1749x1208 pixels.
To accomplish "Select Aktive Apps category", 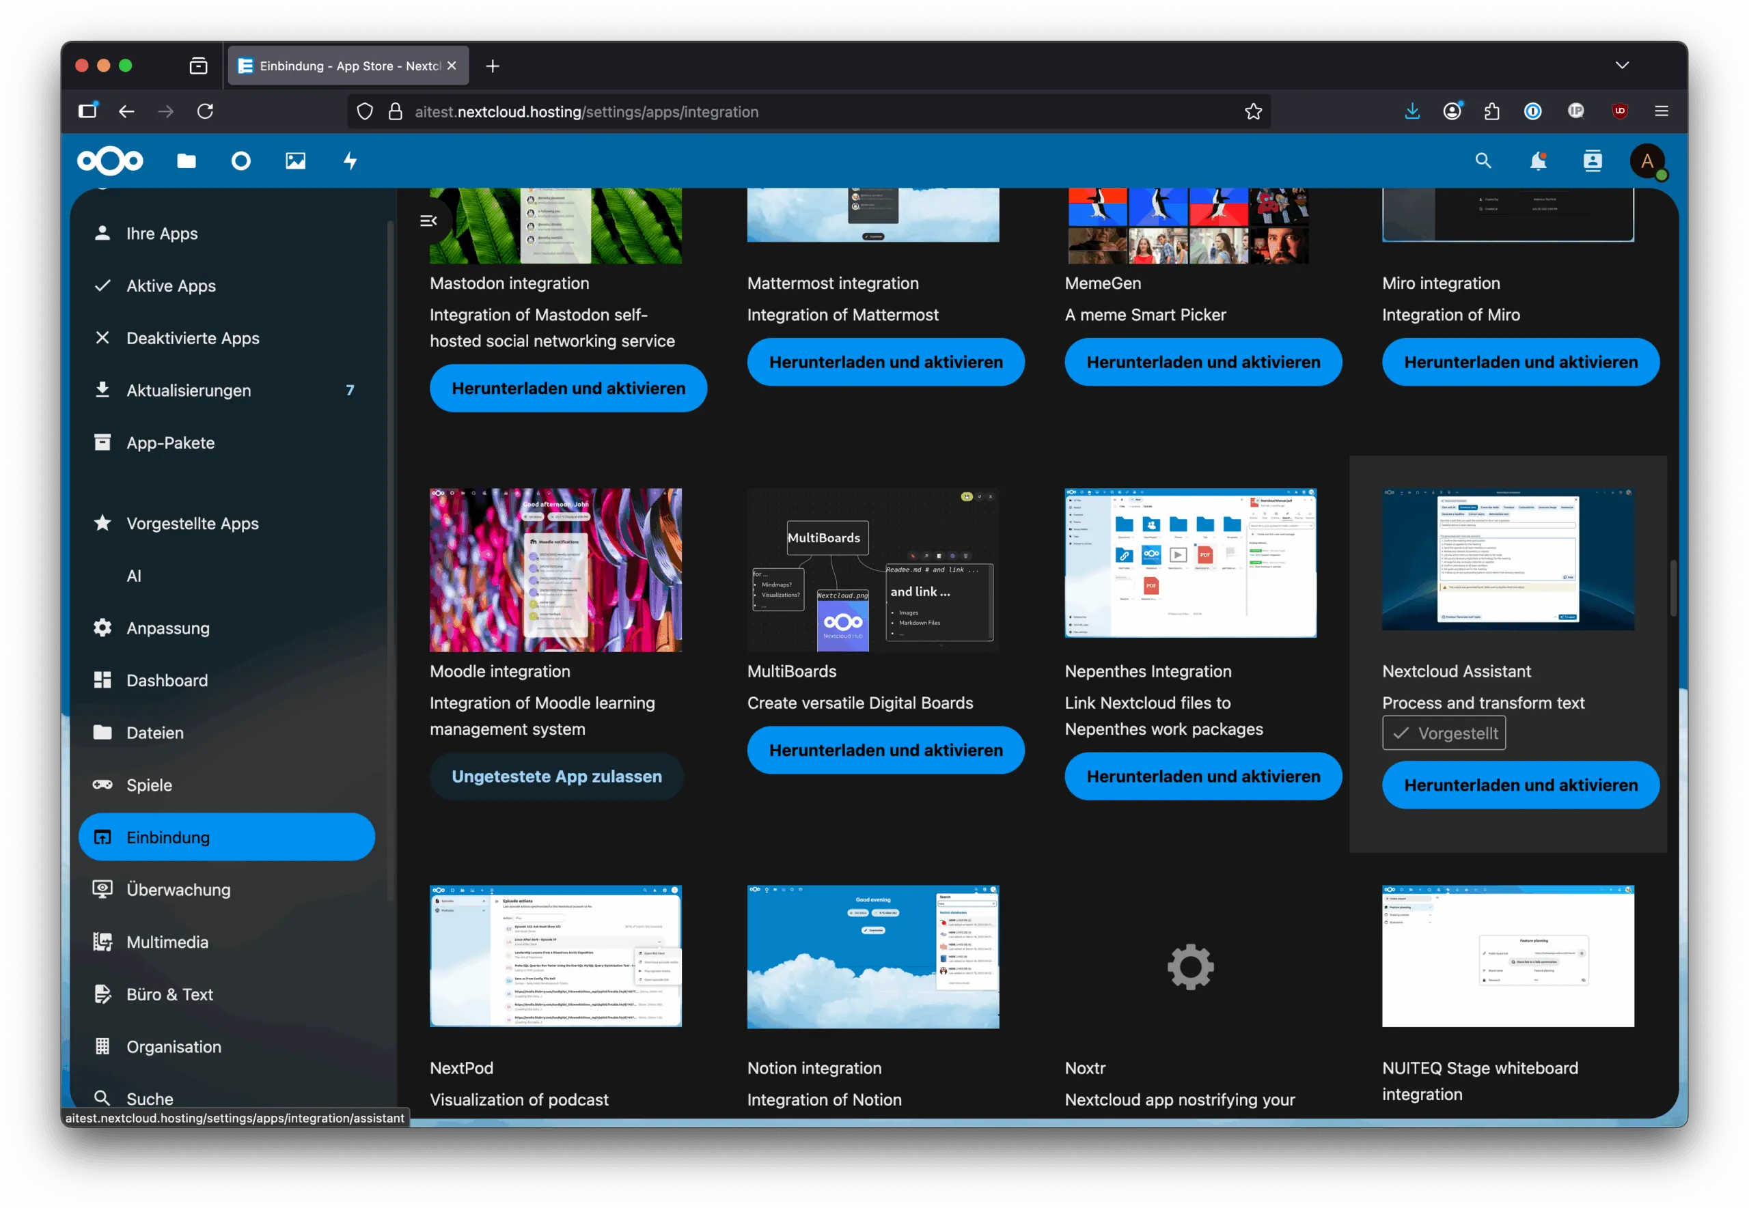I will click(226, 285).
